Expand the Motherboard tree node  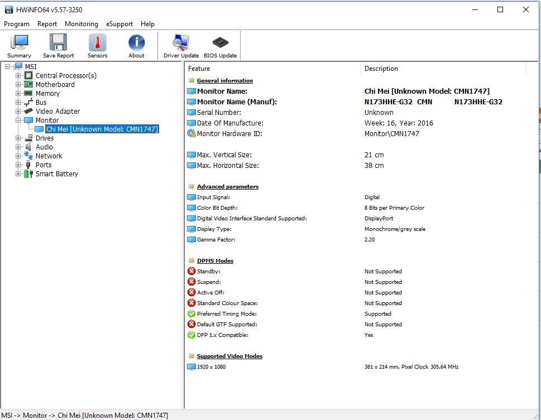click(18, 84)
